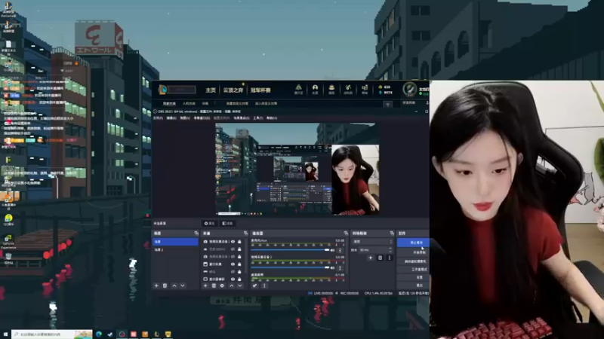The width and height of the screenshot is (604, 339).
Task: Open scene transitions three-dot options
Action: click(x=389, y=258)
